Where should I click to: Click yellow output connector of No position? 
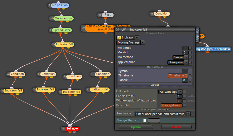point(64,8)
